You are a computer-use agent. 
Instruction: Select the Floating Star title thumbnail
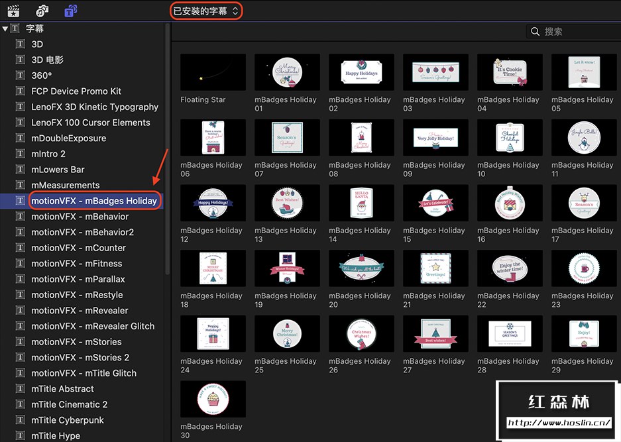[213, 72]
